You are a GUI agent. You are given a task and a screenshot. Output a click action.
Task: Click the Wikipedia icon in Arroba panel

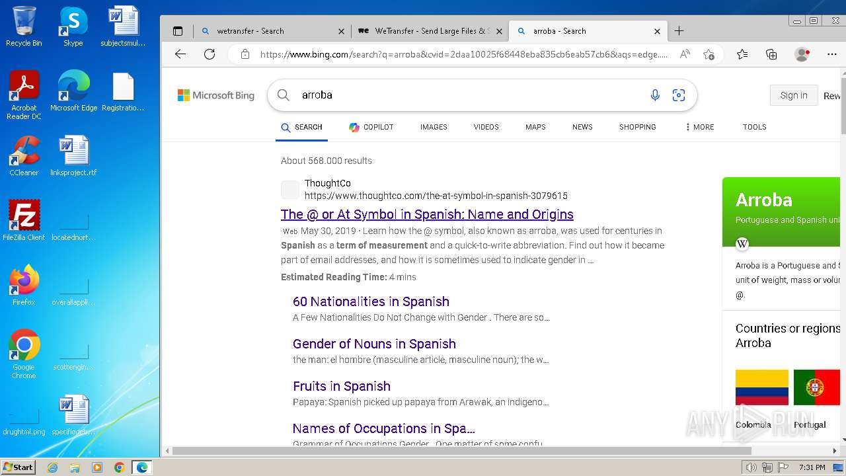[742, 244]
